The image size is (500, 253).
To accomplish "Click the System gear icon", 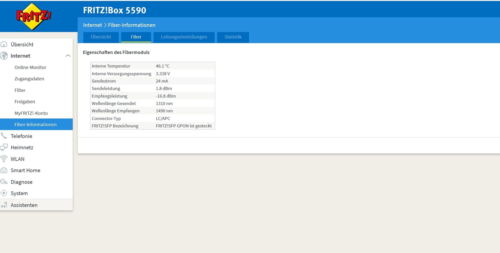I will click(4, 193).
